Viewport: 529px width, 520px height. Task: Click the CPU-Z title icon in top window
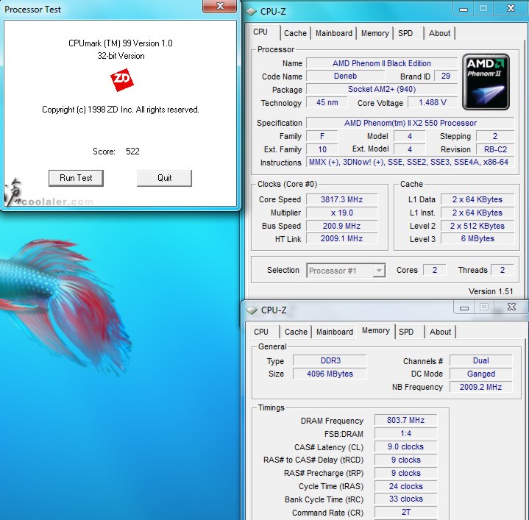pyautogui.click(x=251, y=12)
